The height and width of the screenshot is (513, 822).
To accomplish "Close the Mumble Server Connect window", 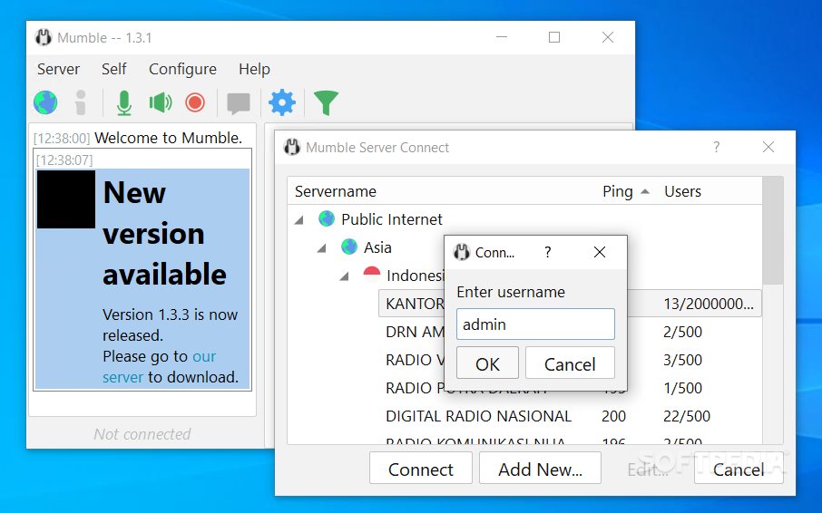I will point(768,147).
